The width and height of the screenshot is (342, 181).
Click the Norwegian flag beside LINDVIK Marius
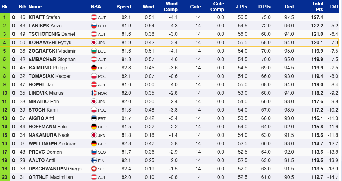pos(94,93)
